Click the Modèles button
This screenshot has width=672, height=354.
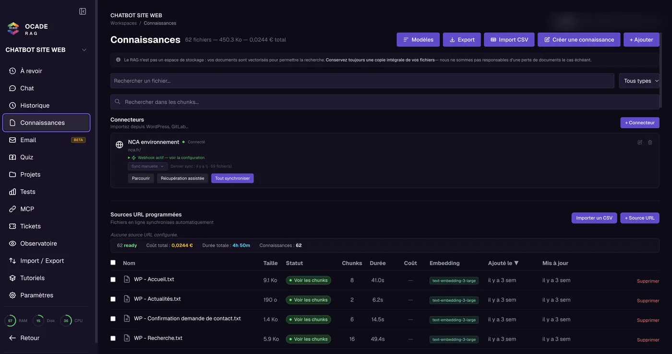tap(418, 39)
